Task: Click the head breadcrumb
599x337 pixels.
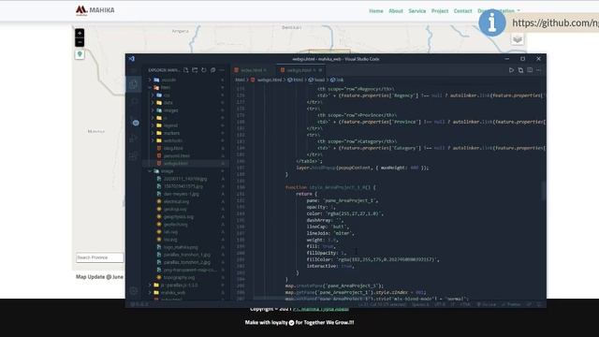Action: 319,80
